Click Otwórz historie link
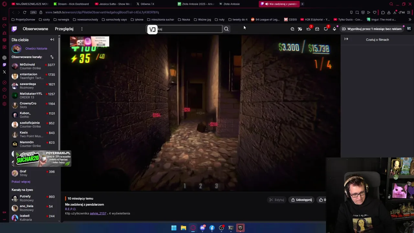The image size is (414, 233). pos(36,49)
